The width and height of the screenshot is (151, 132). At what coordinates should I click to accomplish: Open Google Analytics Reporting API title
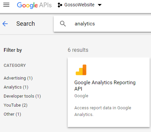pyautogui.click(x=105, y=86)
